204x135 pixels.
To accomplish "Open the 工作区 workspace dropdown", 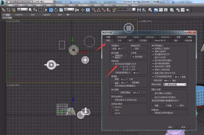I will pyautogui.click(x=44, y=2).
